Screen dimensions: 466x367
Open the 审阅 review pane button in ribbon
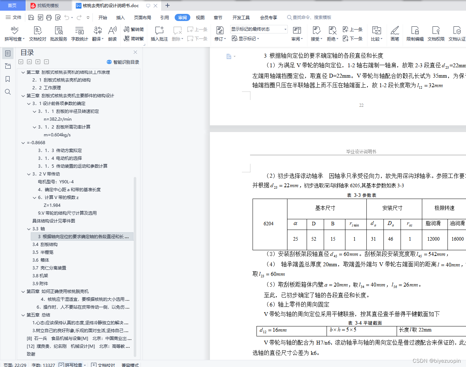tap(297, 34)
